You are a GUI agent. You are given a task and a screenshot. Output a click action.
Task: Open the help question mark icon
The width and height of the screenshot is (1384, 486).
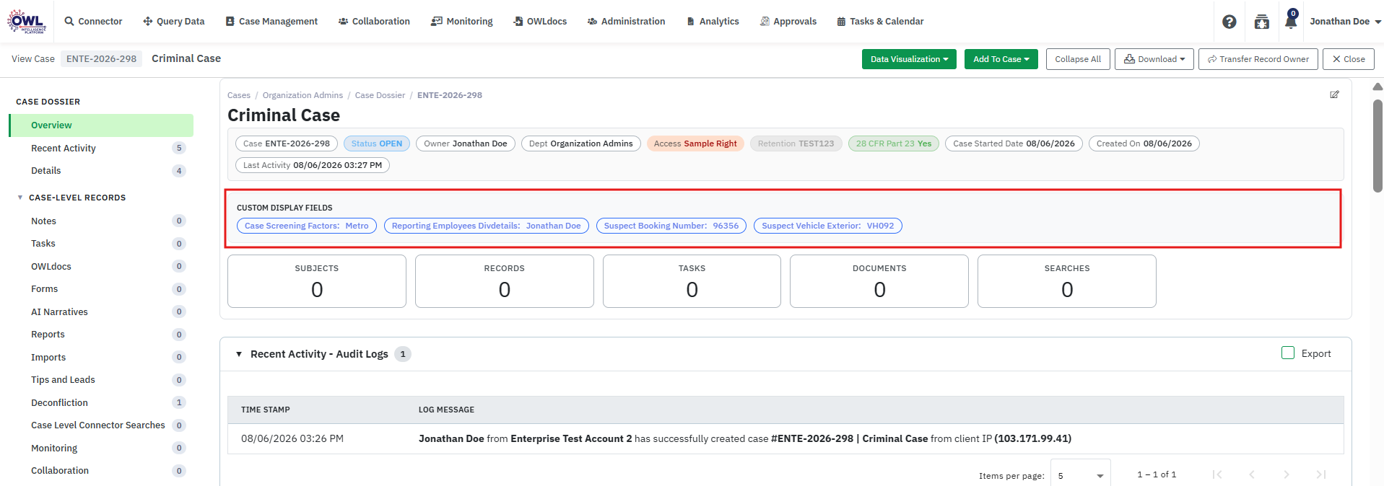tap(1229, 22)
